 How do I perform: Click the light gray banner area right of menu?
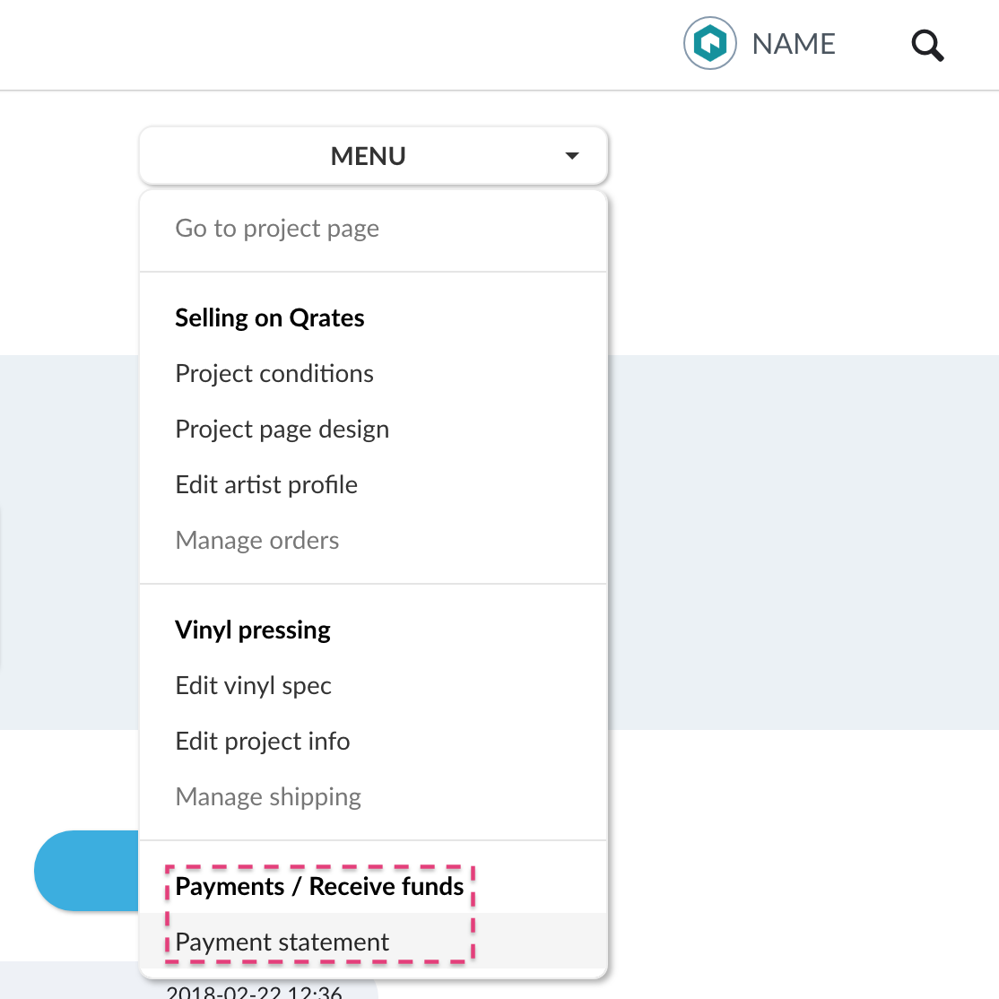[804, 543]
